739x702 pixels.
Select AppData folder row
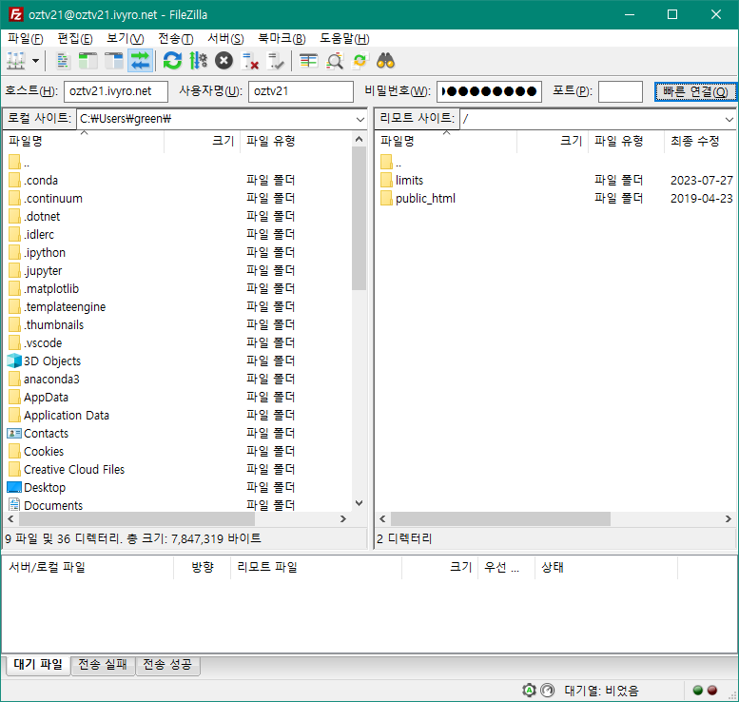click(x=179, y=398)
